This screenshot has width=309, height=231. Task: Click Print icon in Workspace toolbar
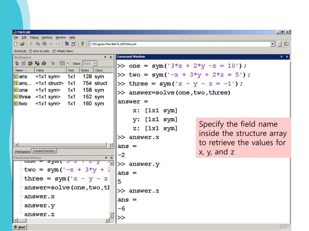click(44, 63)
